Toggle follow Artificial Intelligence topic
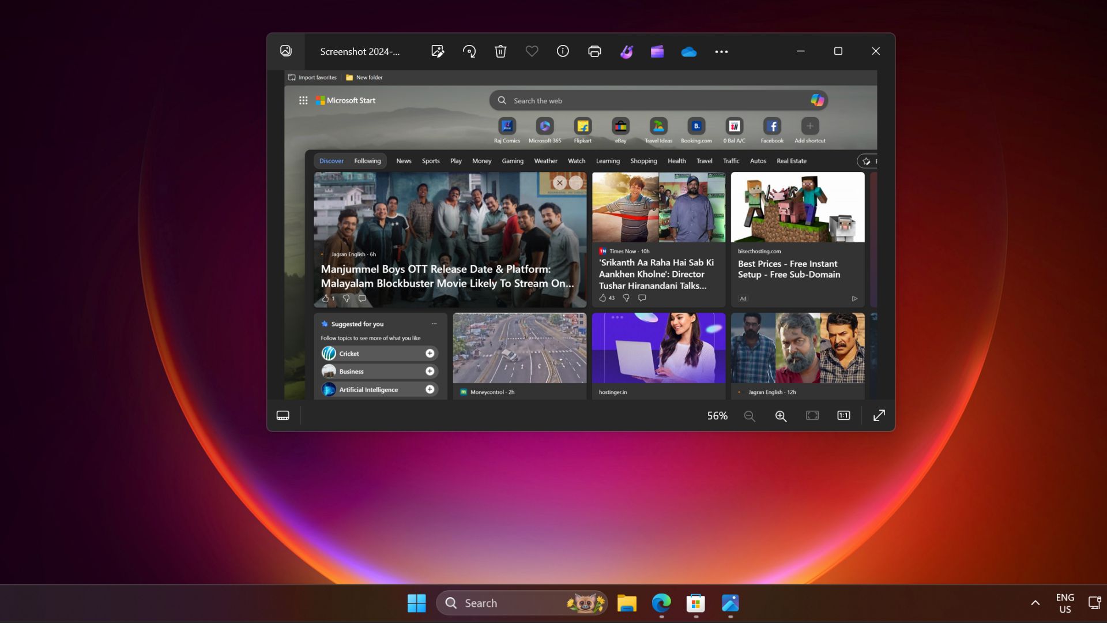 tap(430, 389)
